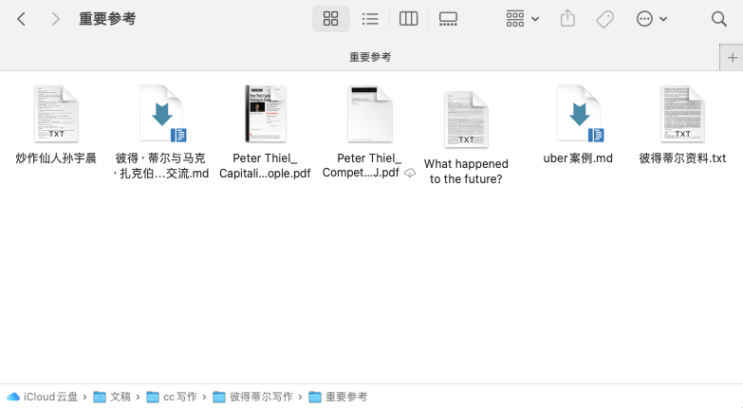Click the iCloud download icon beside Compet PDF
Viewport: 743px width, 408px height.
[410, 174]
